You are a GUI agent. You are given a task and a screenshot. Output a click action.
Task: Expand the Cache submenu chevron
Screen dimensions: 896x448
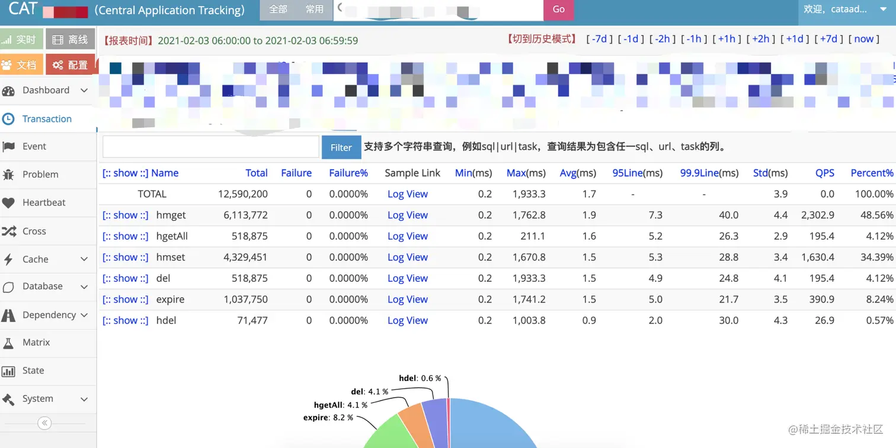pos(84,259)
